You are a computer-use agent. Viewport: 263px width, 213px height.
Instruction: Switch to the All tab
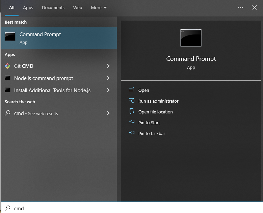click(x=12, y=8)
